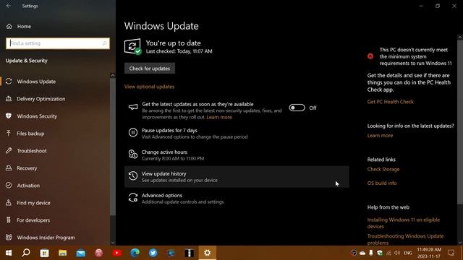The image size is (463, 260).
Task: Click Learn more under latest updates info
Action: pos(380,136)
